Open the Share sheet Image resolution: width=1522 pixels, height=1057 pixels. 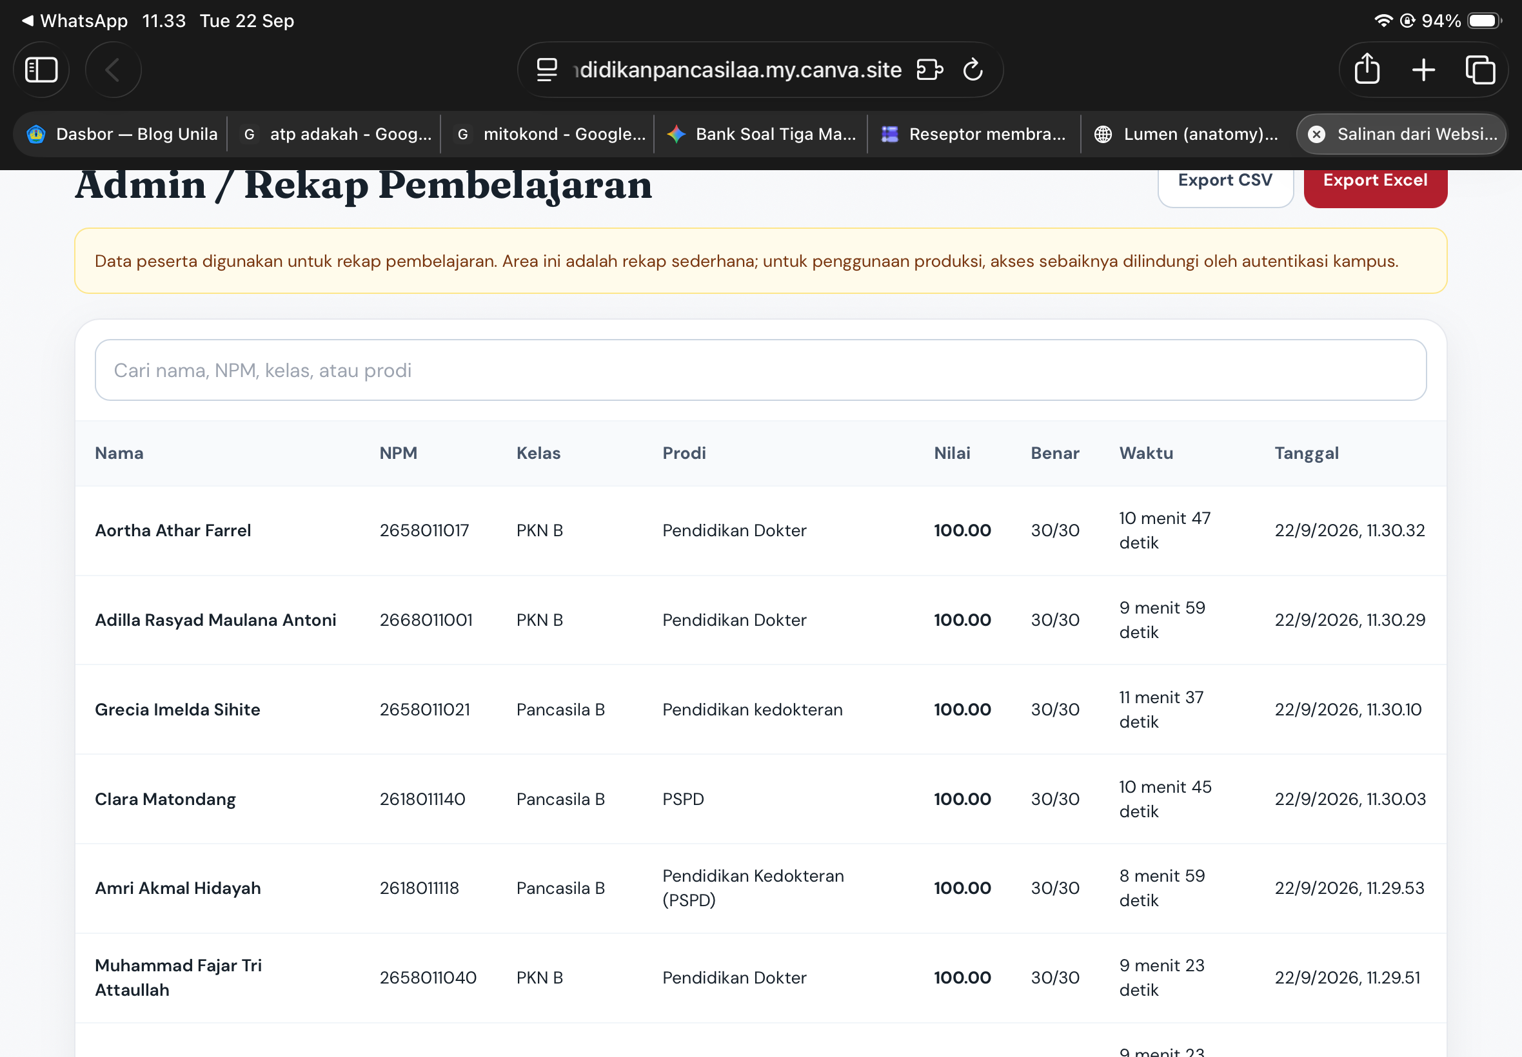(1367, 69)
